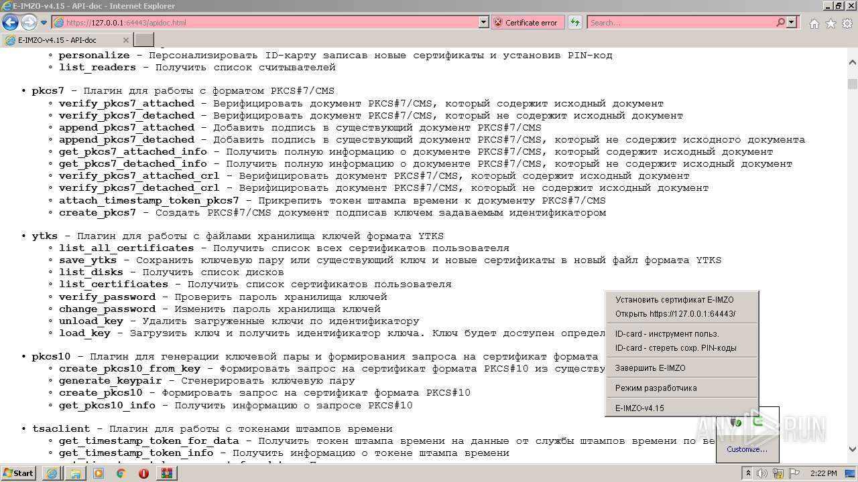Click 'list_all_certificates' entry
Viewport: 858px width, 482px height.
tap(127, 248)
